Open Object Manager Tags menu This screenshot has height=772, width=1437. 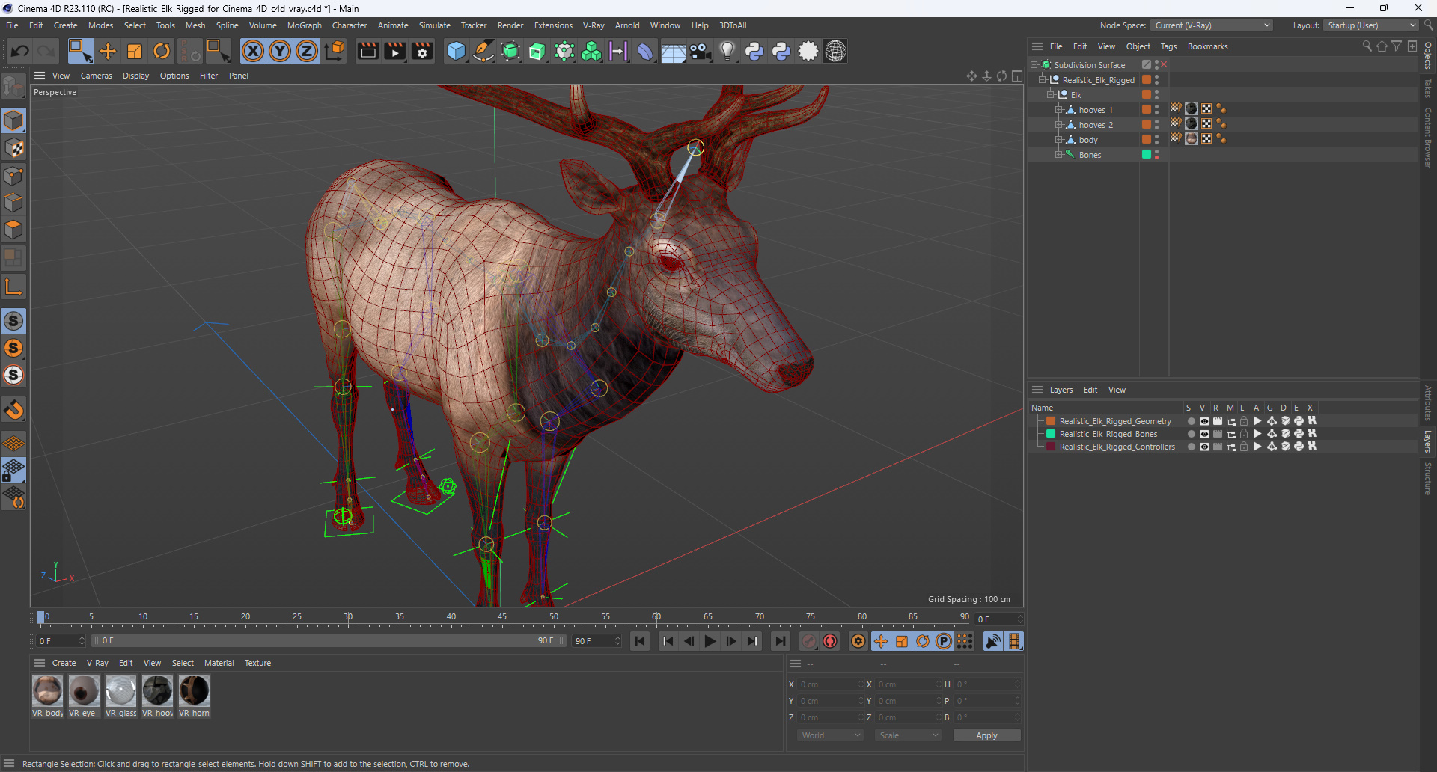tap(1168, 46)
